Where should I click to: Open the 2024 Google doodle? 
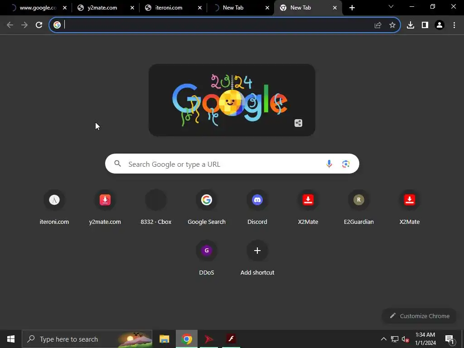(232, 100)
